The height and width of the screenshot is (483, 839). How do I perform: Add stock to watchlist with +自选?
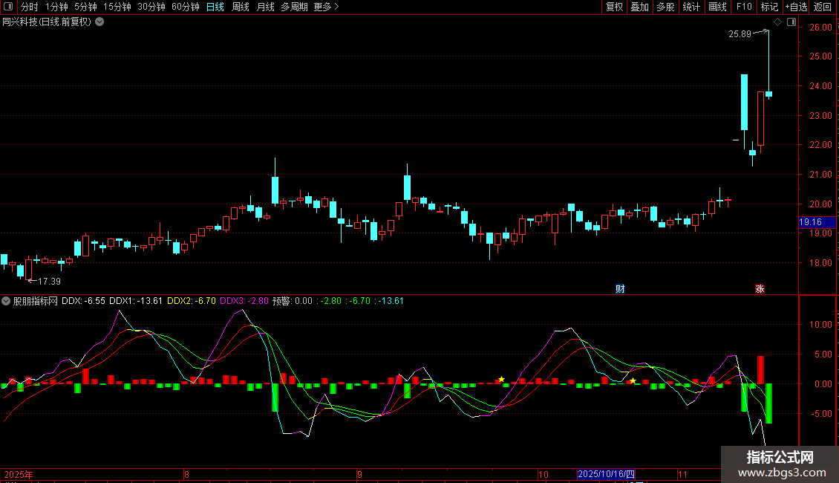[x=796, y=7]
